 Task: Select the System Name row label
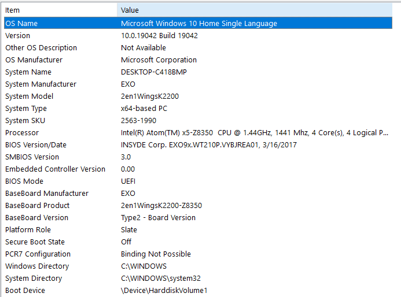click(28, 72)
